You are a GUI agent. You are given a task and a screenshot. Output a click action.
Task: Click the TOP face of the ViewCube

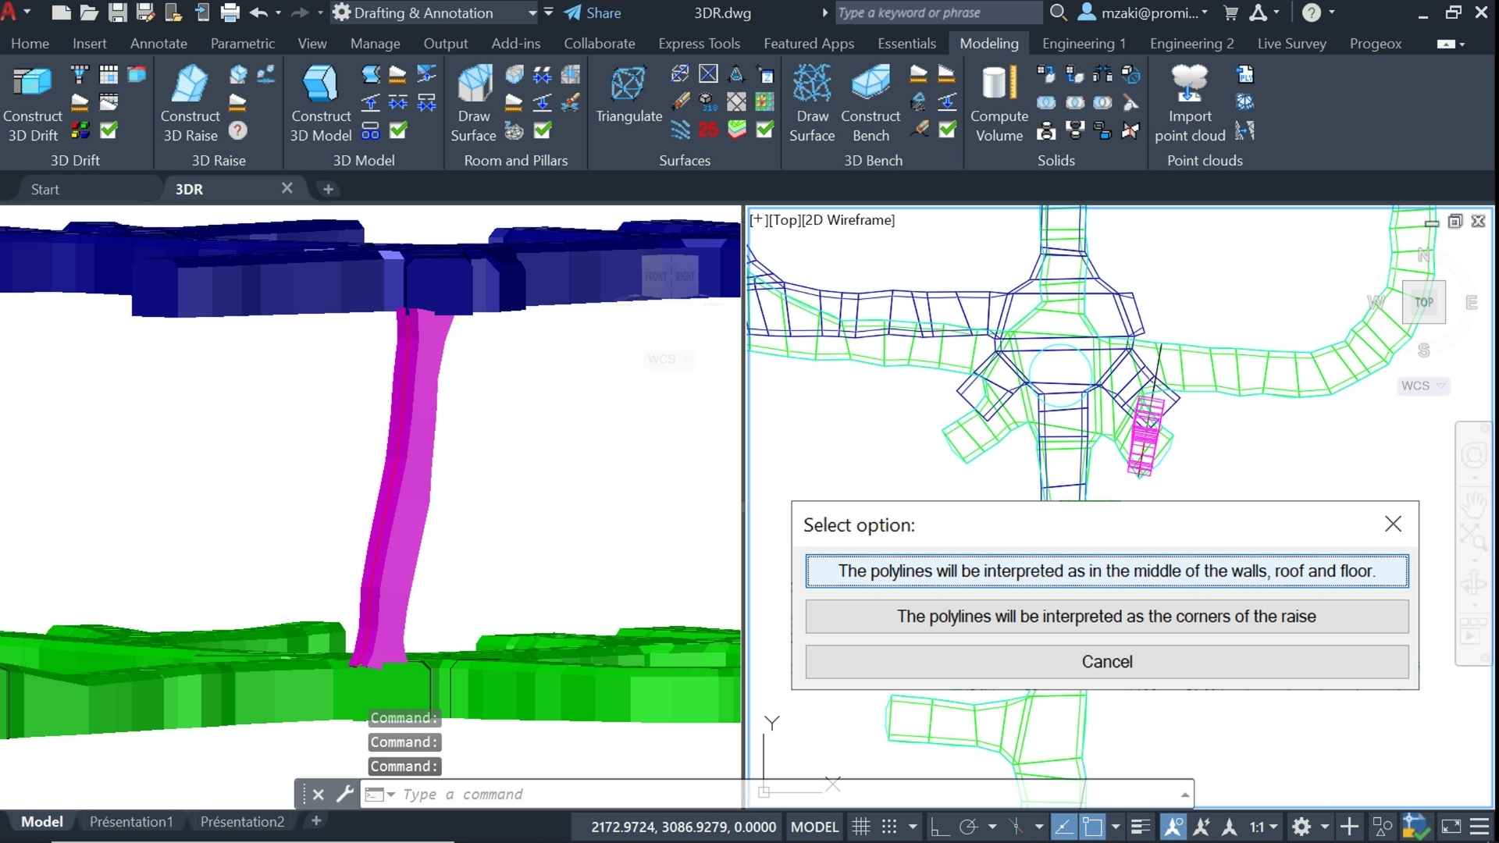coord(1423,302)
